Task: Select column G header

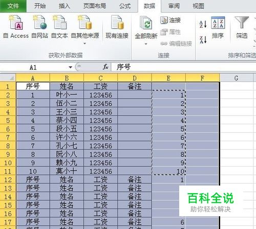Action: 236,78
